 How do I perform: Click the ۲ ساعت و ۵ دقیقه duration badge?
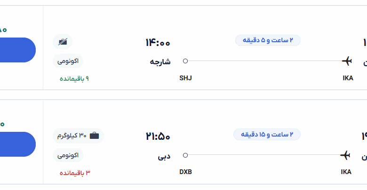pos(268,40)
